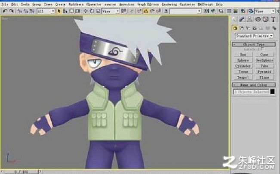Select the Systems category icon

tap(274, 28)
